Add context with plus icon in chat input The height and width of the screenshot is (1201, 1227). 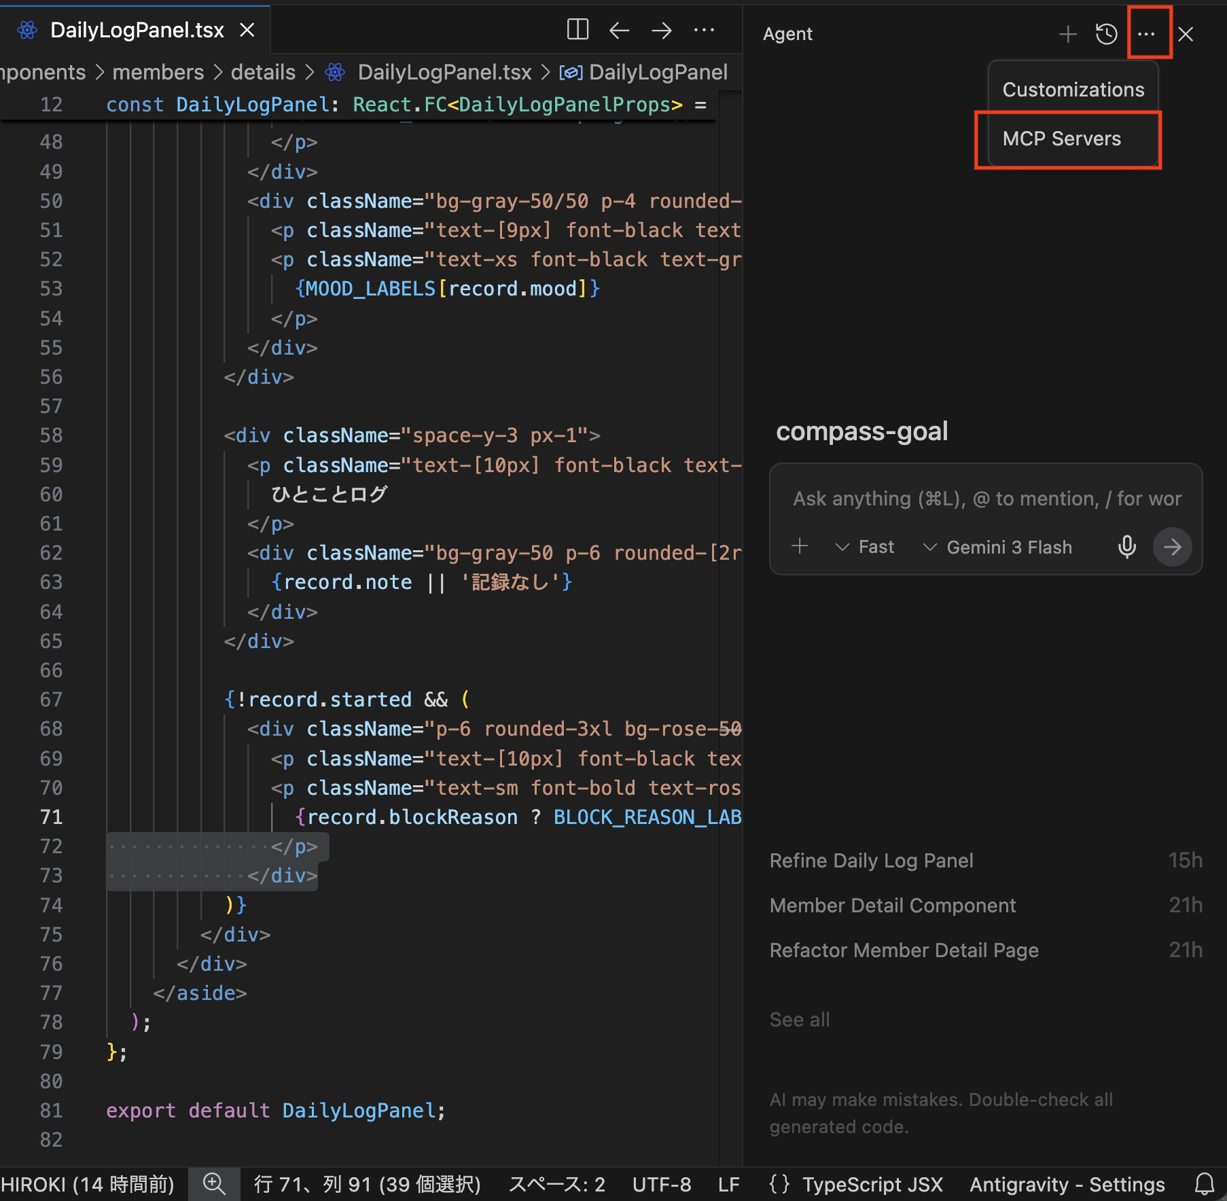(800, 546)
